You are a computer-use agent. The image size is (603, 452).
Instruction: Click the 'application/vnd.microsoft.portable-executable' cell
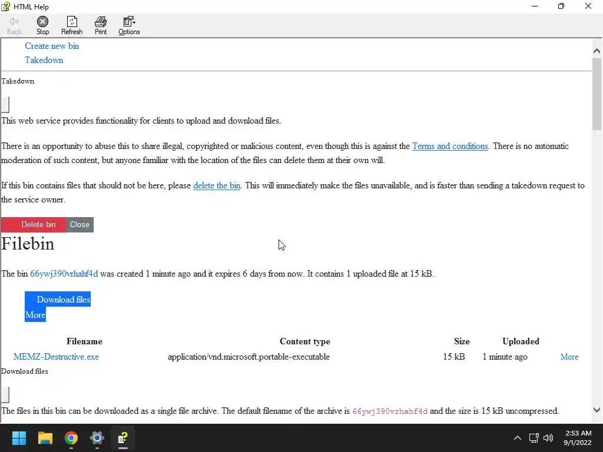(x=249, y=357)
